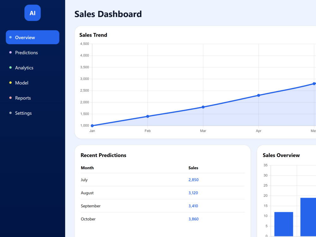Click the Recent Predictions heading

[x=103, y=155]
